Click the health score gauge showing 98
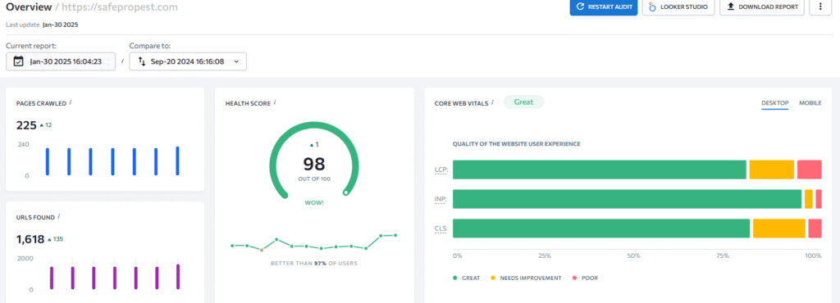The image size is (840, 303). coord(314,161)
